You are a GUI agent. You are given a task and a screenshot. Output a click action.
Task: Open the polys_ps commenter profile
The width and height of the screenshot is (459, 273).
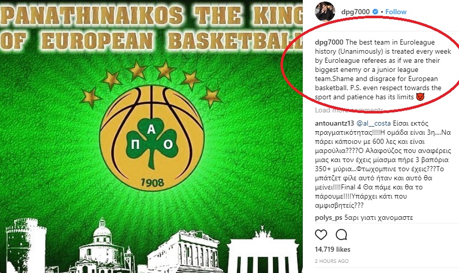tap(329, 218)
